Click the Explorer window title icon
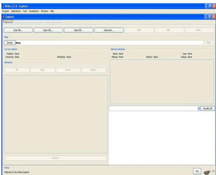 [x=3, y=17]
